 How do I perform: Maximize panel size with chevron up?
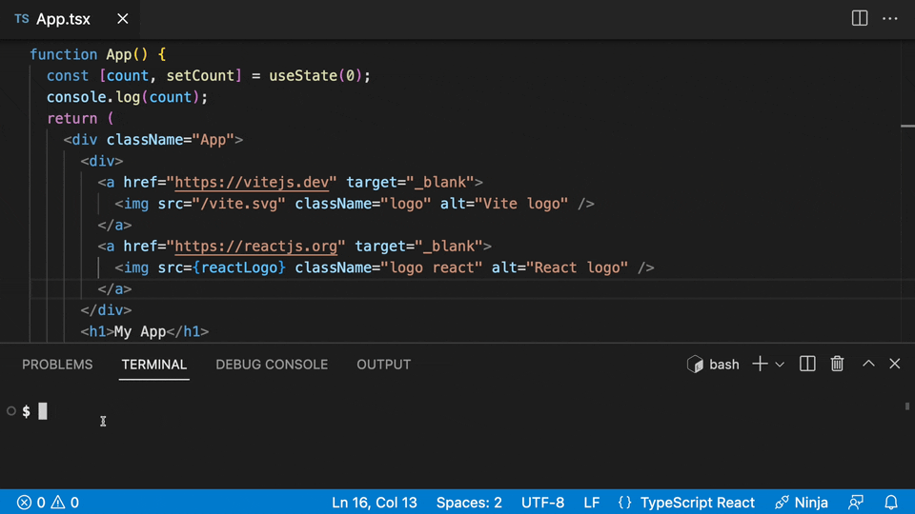(x=868, y=364)
